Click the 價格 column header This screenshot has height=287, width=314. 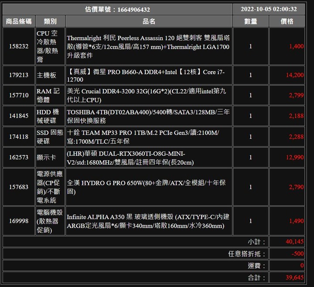[x=287, y=21]
